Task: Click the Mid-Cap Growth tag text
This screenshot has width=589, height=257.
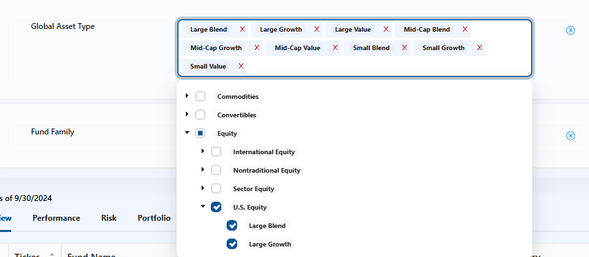Action: pos(216,47)
